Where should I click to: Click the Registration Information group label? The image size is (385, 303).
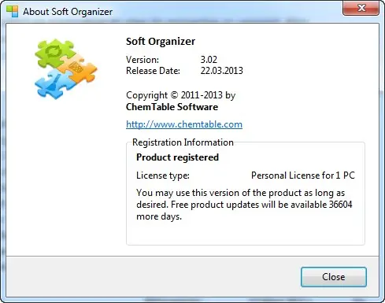click(x=183, y=142)
